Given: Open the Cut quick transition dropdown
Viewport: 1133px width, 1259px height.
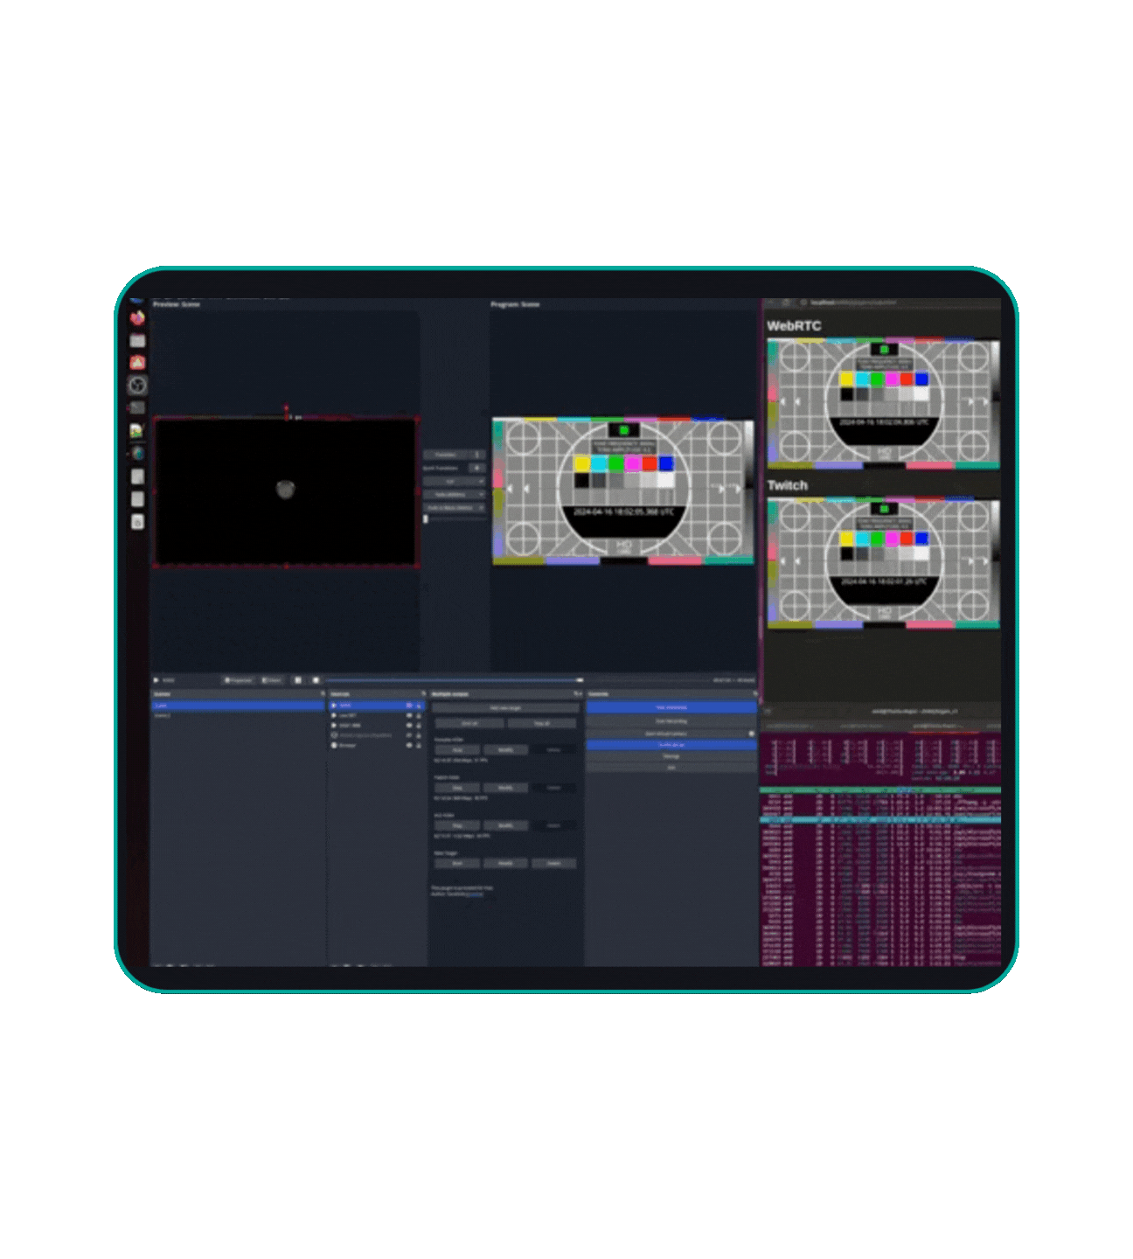Looking at the screenshot, I should pyautogui.click(x=454, y=481).
